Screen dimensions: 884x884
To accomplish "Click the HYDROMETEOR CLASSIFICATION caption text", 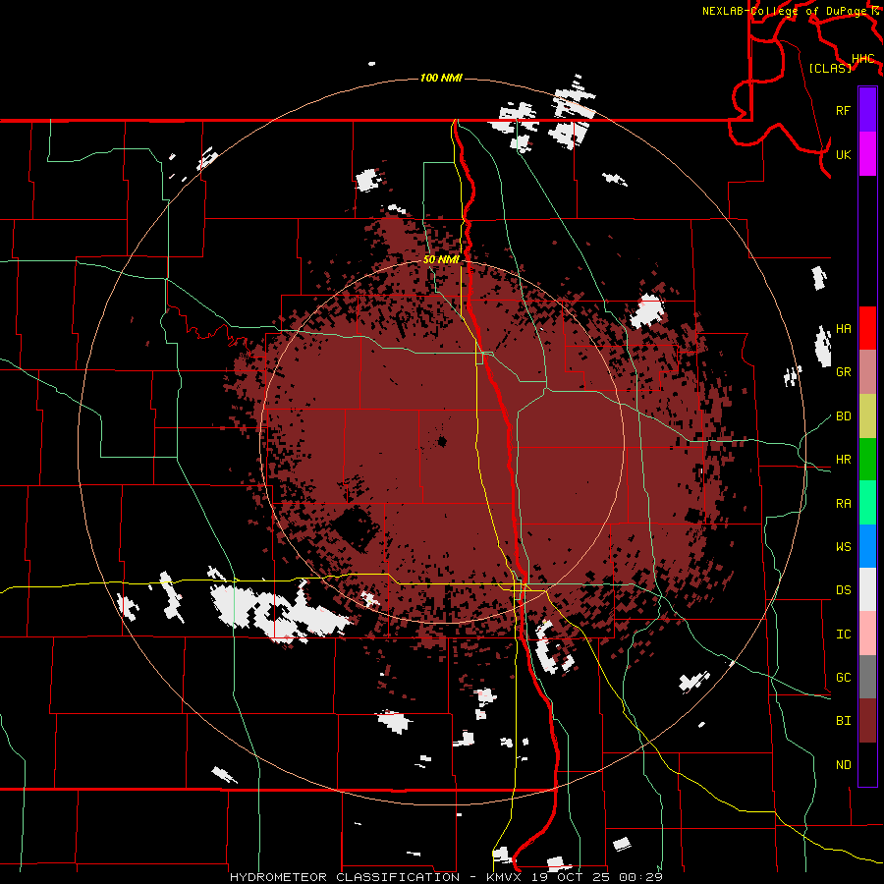I will pyautogui.click(x=345, y=877).
